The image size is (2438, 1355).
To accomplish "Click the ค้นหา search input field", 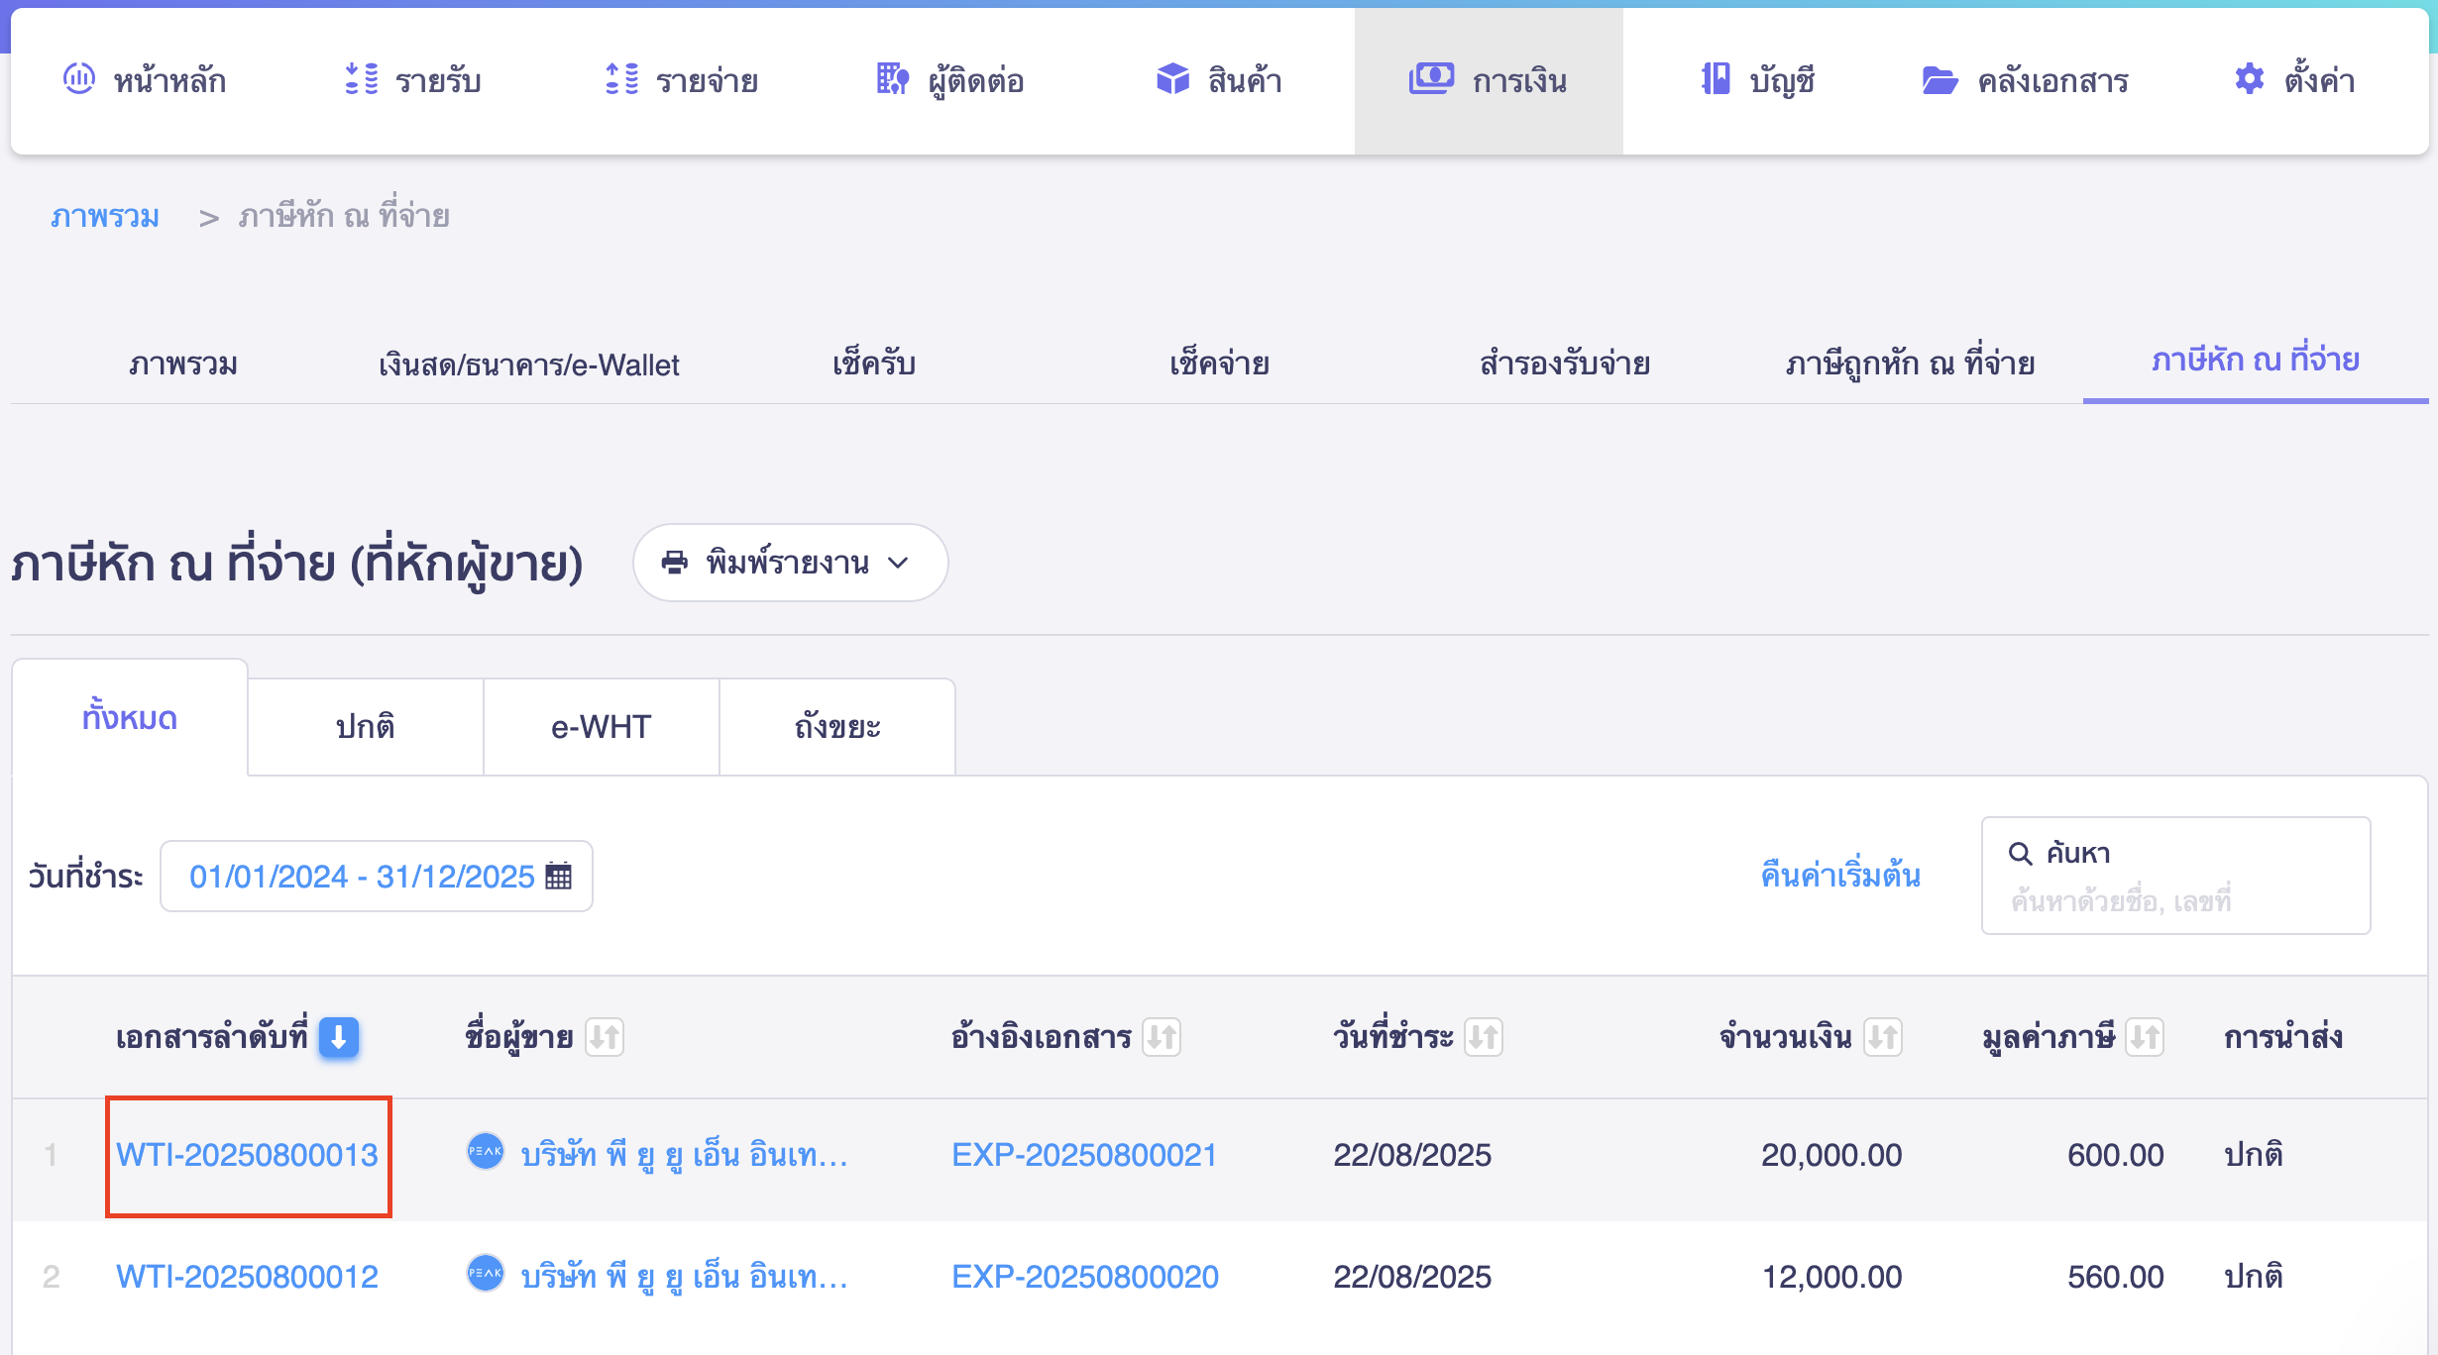I will [2175, 900].
